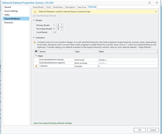Select the Hierarchy tab
The width and height of the screenshot is (162, 134).
coord(92,7)
